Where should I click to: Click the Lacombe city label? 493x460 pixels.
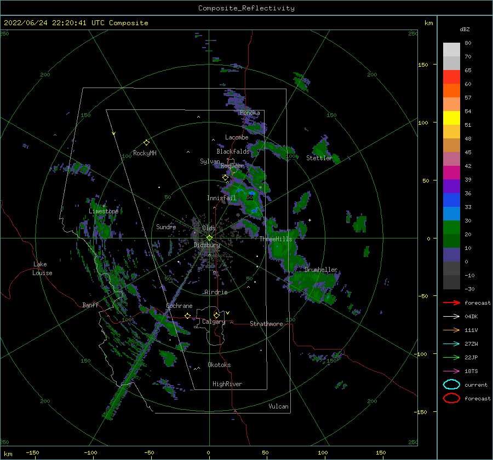(237, 137)
